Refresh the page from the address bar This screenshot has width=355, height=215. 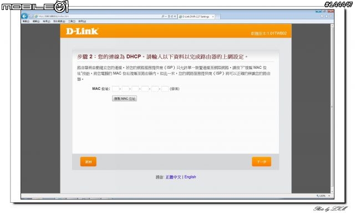172,16
